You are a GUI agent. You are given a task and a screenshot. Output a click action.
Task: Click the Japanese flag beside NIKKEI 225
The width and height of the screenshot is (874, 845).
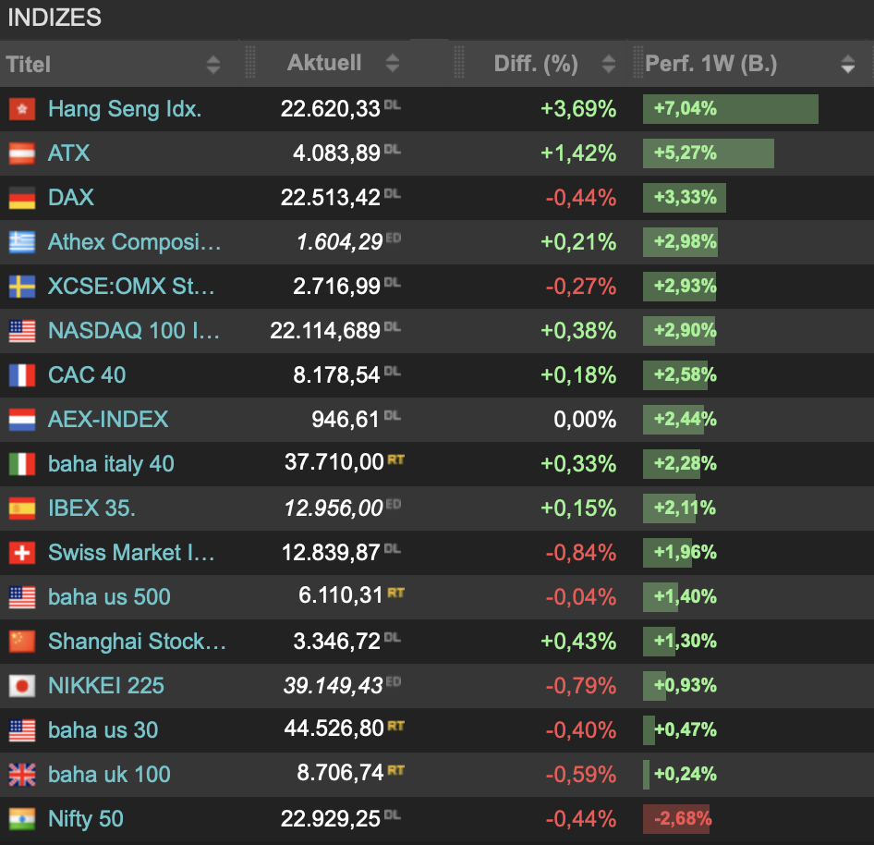(x=22, y=685)
